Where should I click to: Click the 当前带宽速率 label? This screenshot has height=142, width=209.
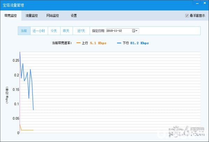pyautogui.click(x=62, y=43)
